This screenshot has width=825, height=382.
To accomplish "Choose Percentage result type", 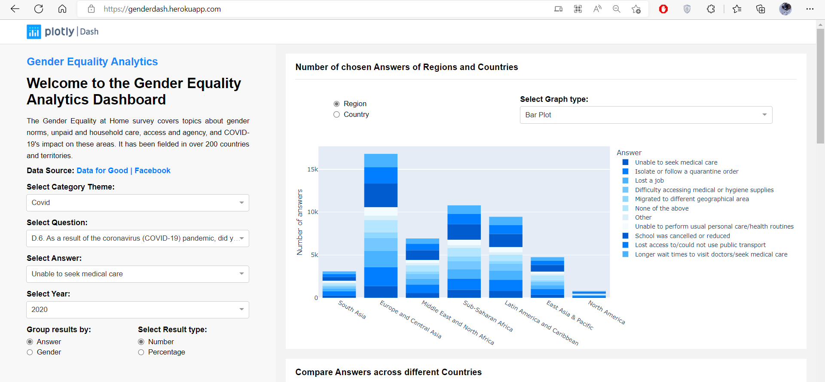I will [141, 352].
